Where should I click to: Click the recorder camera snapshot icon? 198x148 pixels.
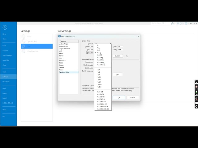pyautogui.click(x=196, y=84)
